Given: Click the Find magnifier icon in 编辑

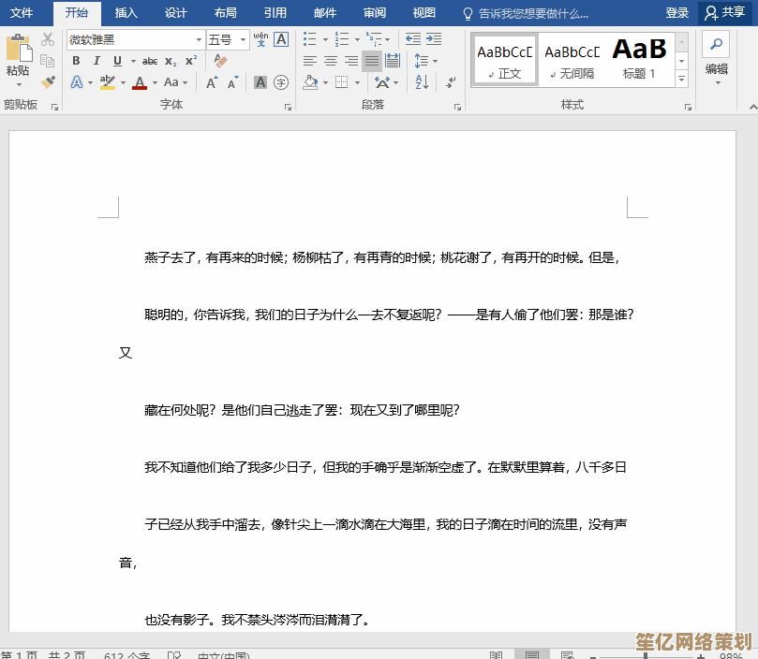Looking at the screenshot, I should [x=716, y=44].
